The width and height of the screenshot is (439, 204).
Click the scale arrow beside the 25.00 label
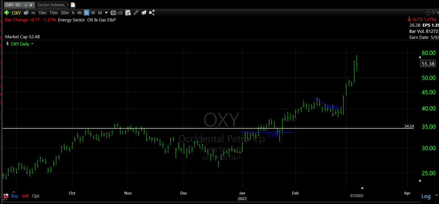tap(420, 181)
